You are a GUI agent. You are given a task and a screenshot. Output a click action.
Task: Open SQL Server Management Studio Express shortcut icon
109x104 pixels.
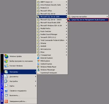tap(69, 20)
